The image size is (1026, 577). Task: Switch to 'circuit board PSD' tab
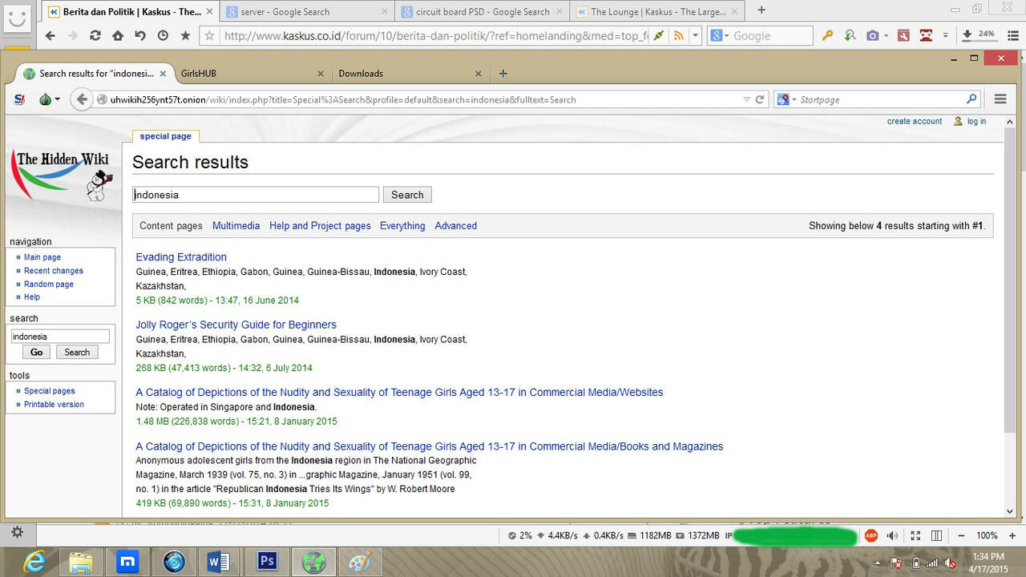coord(483,11)
